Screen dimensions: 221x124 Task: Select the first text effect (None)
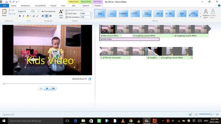click(100, 13)
